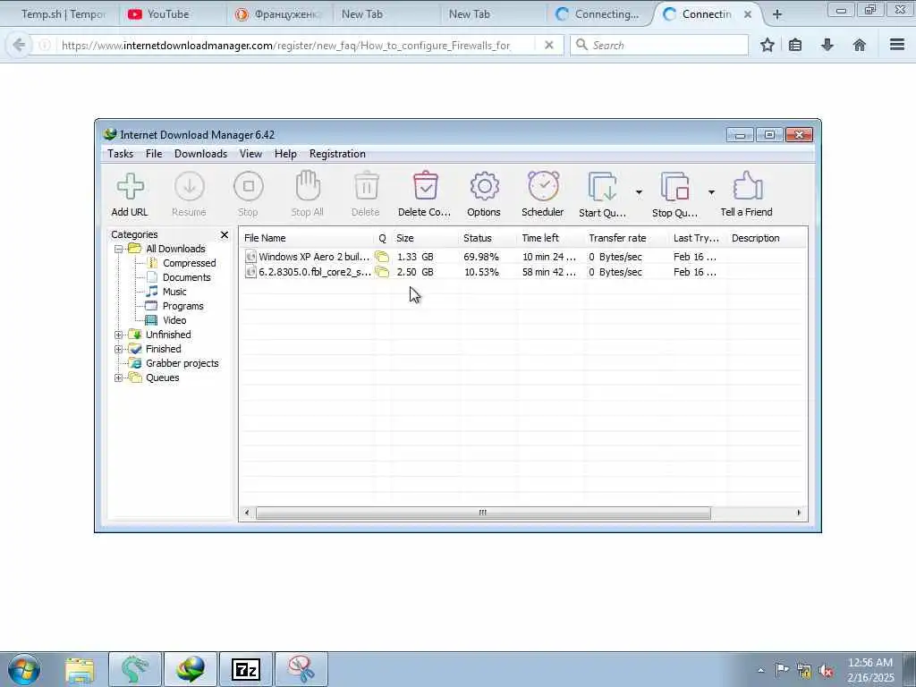The width and height of the screenshot is (916, 687).
Task: Open Snipping Tool from the taskbar
Action: 301,669
